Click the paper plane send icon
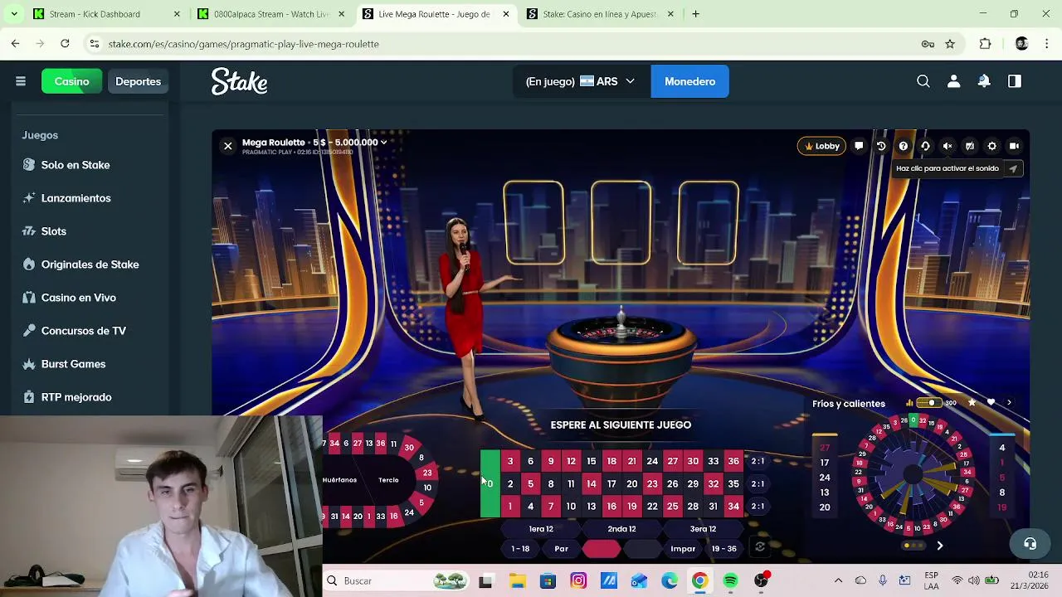Image resolution: width=1062 pixels, height=597 pixels. (1012, 168)
